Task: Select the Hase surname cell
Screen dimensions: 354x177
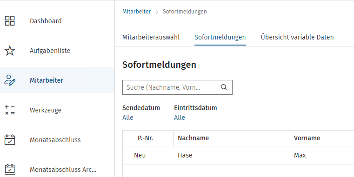Action: 232,155
